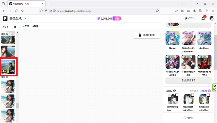Image resolution: width=217 pixels, height=123 pixels.
Task: Open the first 8月 12 task thumbnail
Action: 8,40
